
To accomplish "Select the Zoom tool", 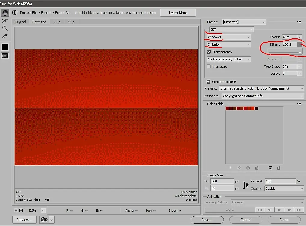I will (x=5, y=28).
